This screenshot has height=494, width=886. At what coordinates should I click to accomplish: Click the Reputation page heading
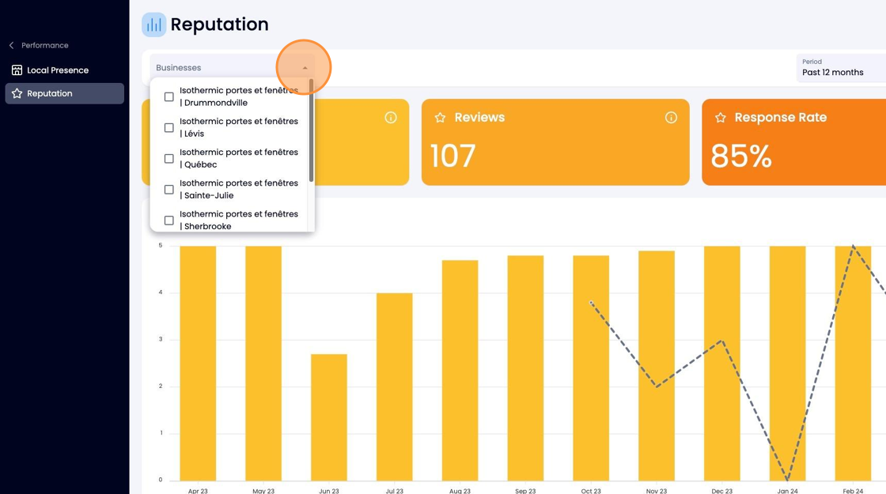[x=219, y=25]
